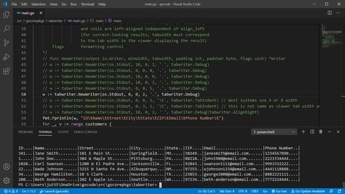Create a new terminal with plus icon
This screenshot has width=345, height=194.
click(303, 131)
